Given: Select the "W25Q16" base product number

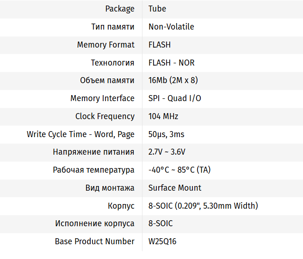Looking at the screenshot, I should point(162,241).
